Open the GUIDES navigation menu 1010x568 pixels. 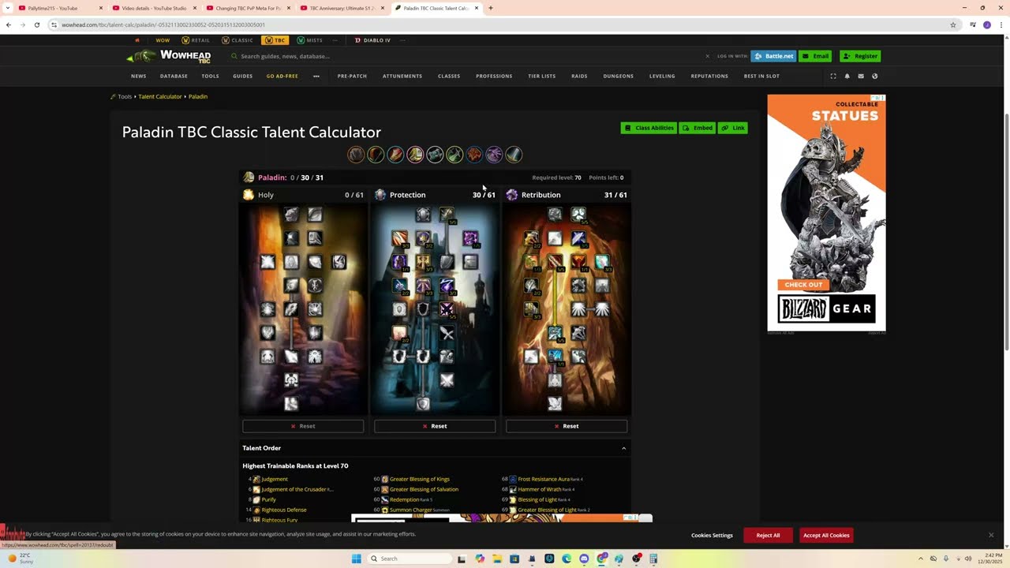click(x=243, y=77)
